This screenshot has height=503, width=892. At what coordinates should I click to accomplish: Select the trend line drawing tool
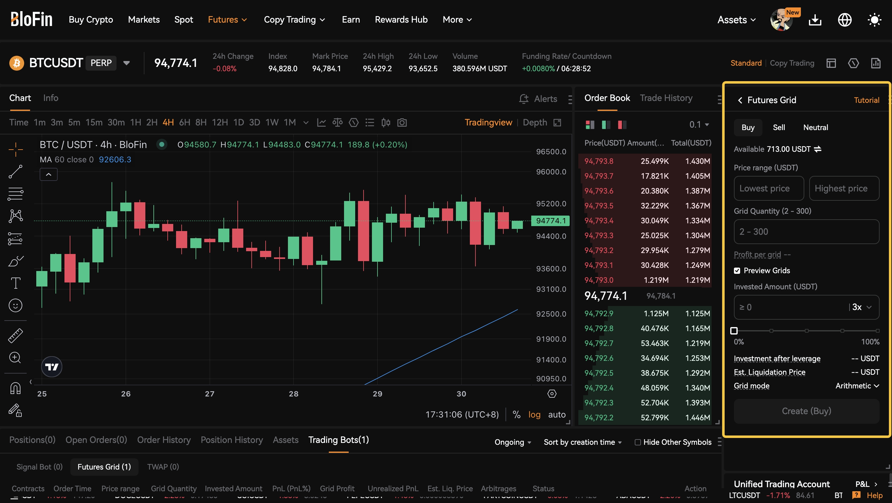tap(15, 172)
